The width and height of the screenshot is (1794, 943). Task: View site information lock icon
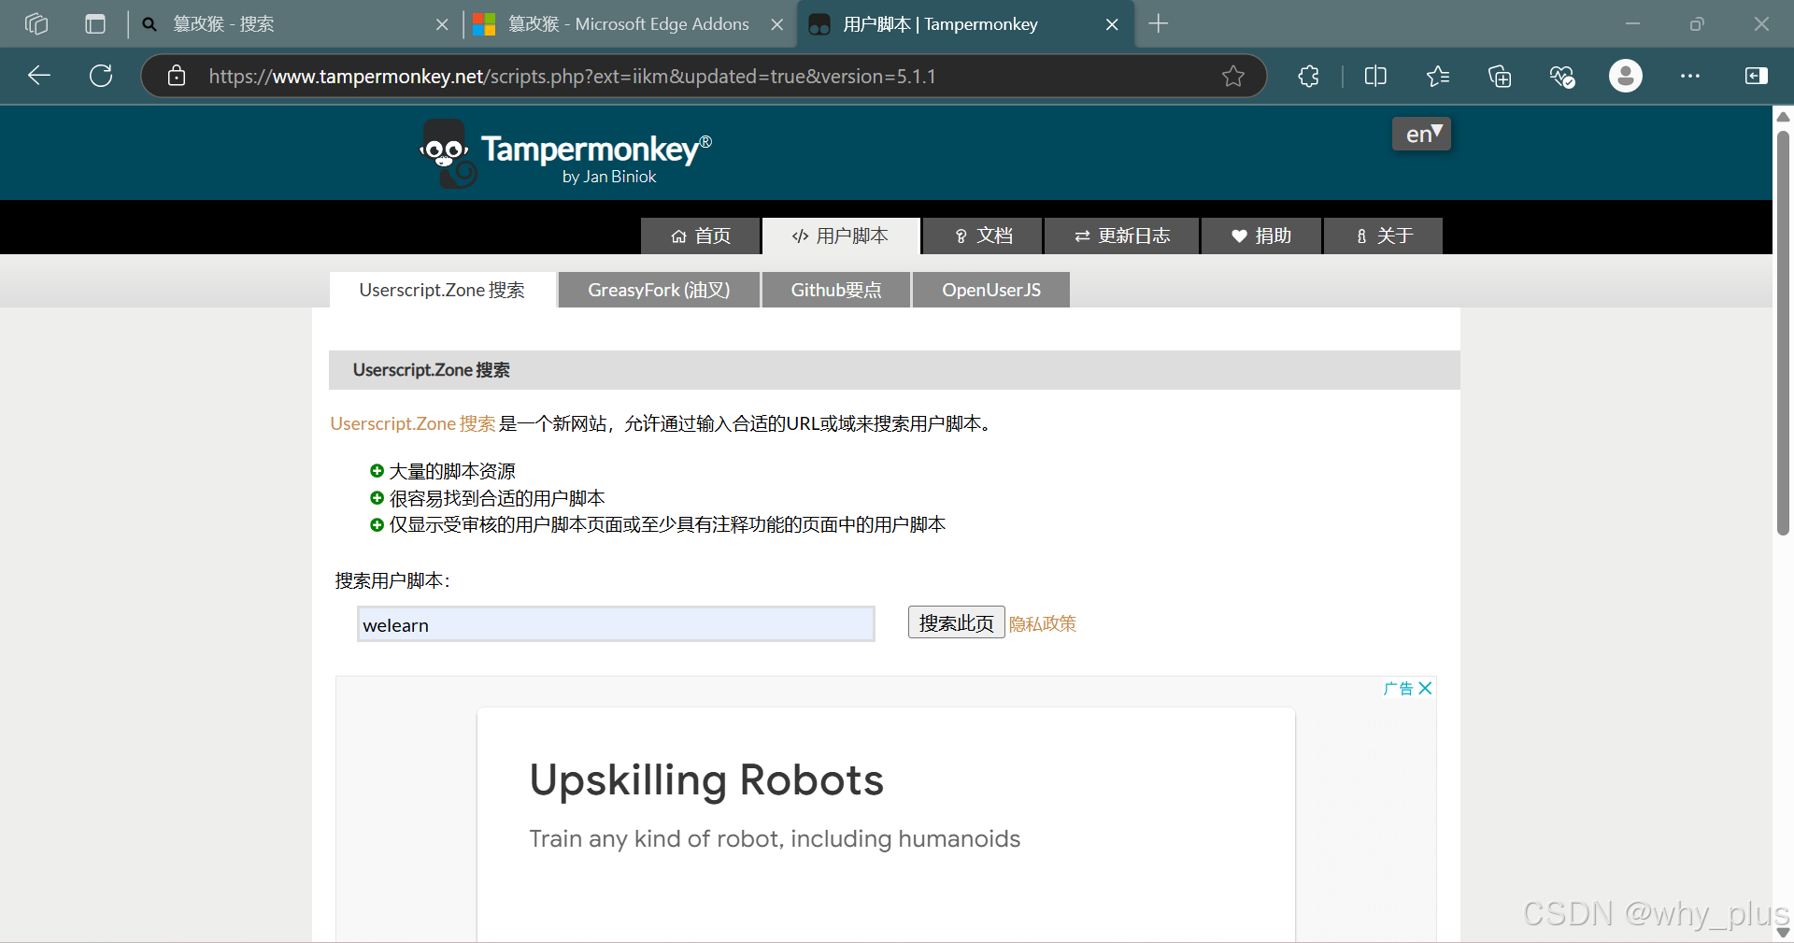click(x=177, y=76)
